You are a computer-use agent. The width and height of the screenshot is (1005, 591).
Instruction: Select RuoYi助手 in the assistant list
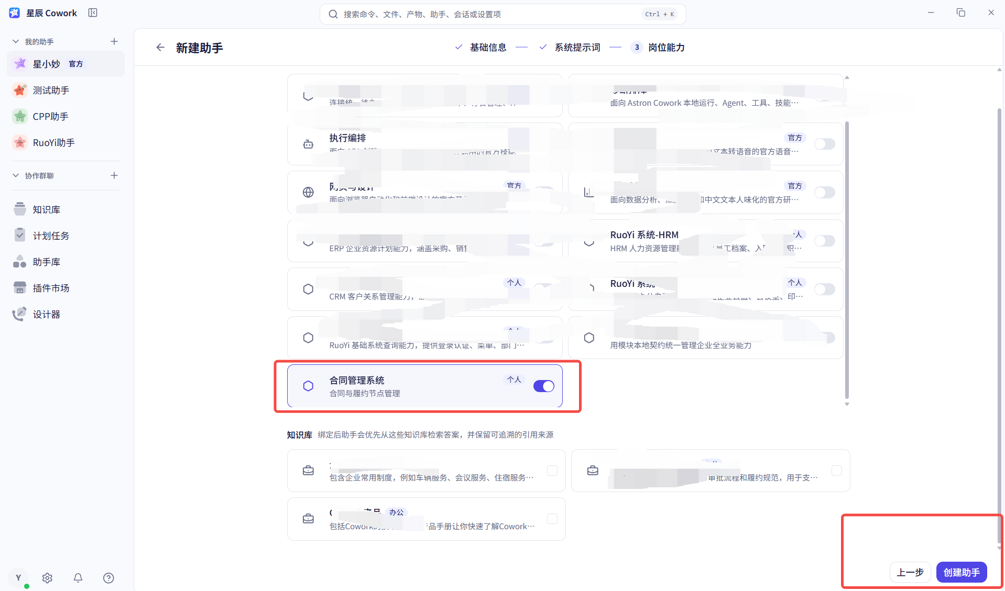pyautogui.click(x=65, y=142)
